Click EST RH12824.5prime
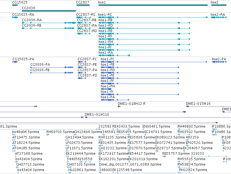 193,170
